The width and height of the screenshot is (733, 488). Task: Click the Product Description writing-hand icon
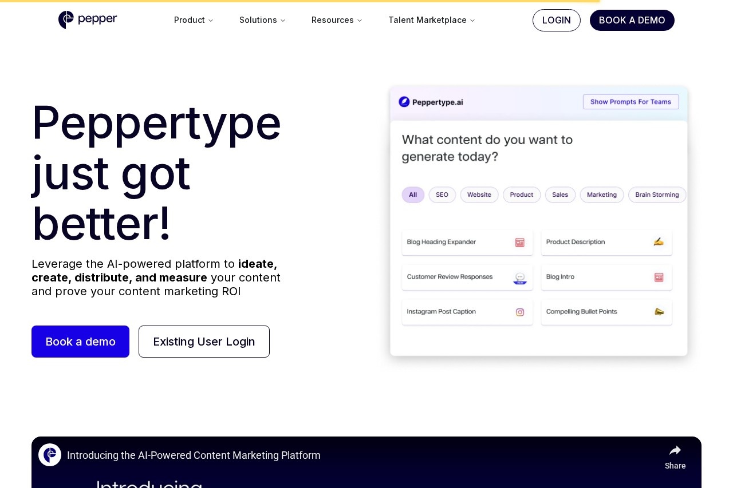[x=659, y=241]
